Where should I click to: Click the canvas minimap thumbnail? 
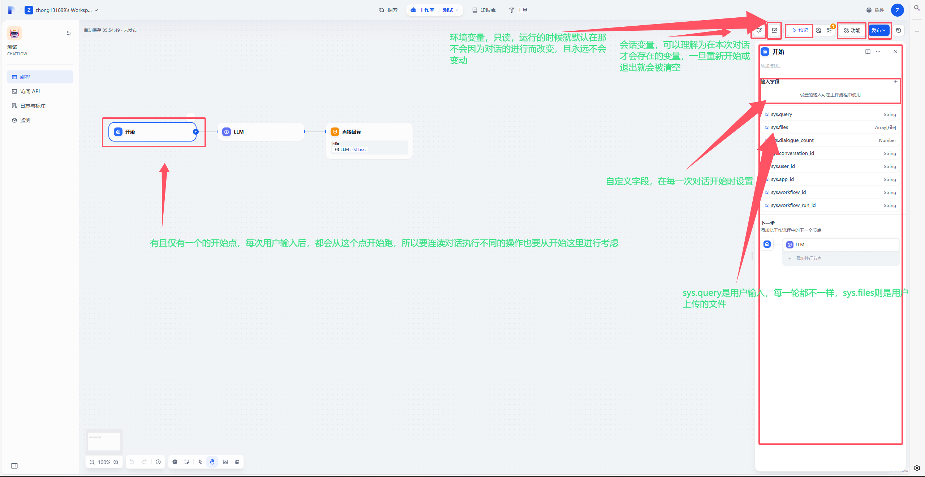[104, 441]
